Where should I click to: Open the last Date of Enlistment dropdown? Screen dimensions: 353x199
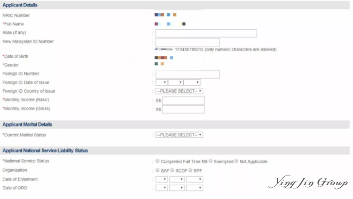pyautogui.click(x=195, y=179)
